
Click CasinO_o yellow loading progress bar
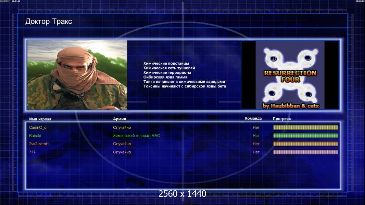305,127
